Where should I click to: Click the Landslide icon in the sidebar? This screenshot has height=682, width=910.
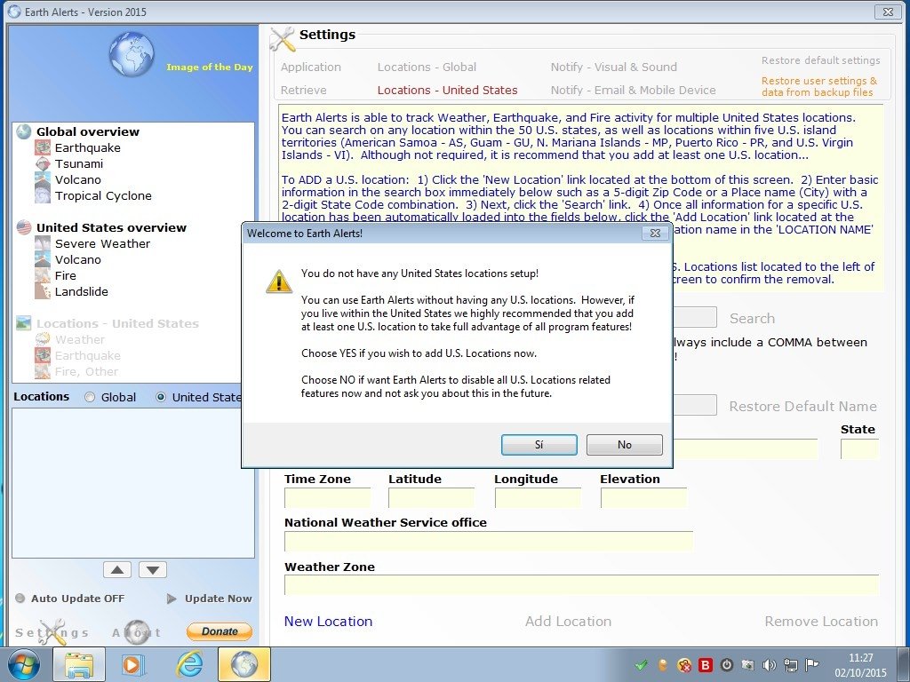(x=43, y=291)
